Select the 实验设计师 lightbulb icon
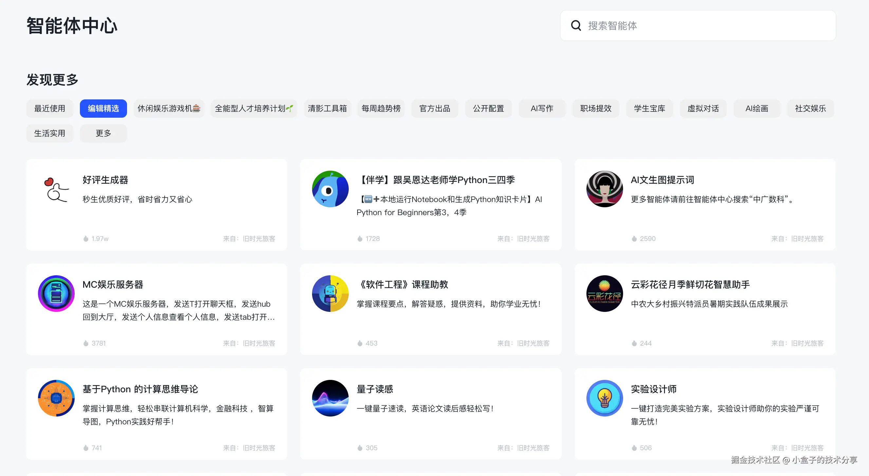The height and width of the screenshot is (476, 869). coord(604,398)
